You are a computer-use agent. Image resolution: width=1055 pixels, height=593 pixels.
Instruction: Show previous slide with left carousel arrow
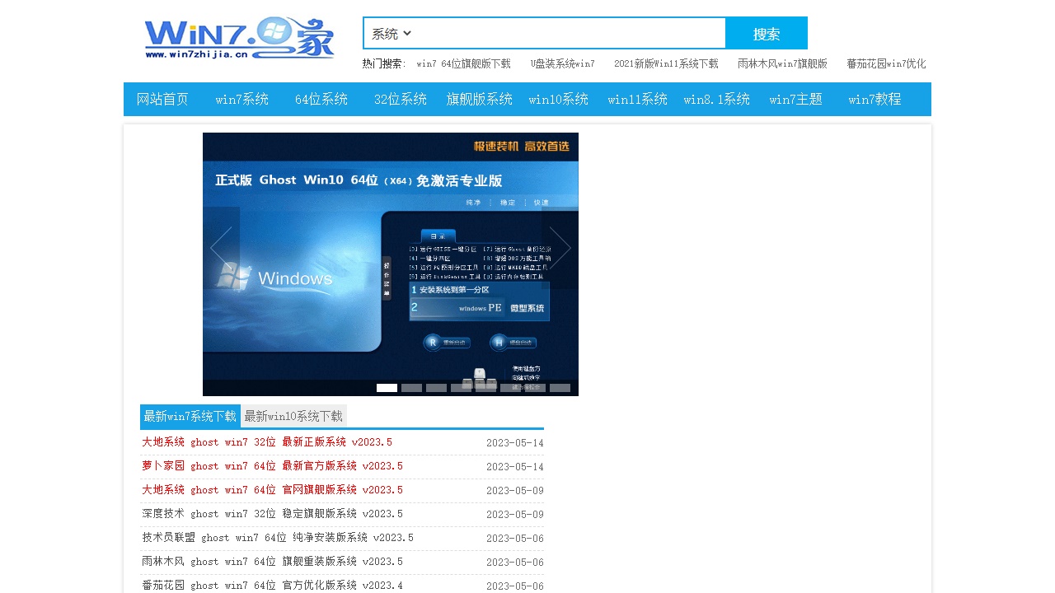(221, 248)
